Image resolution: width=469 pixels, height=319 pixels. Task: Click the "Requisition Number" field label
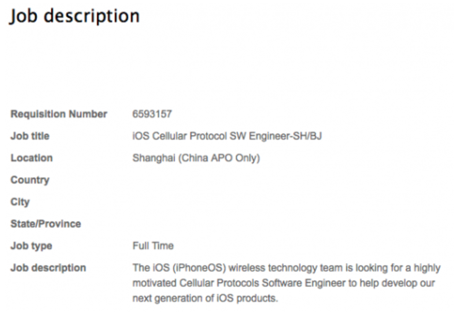[59, 114]
